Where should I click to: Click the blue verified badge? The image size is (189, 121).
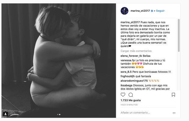coord(152,11)
